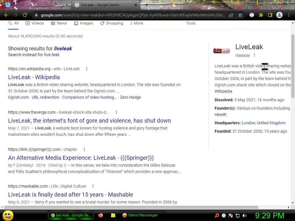Open The Verge LiveLeak shut down article

click(x=89, y=121)
